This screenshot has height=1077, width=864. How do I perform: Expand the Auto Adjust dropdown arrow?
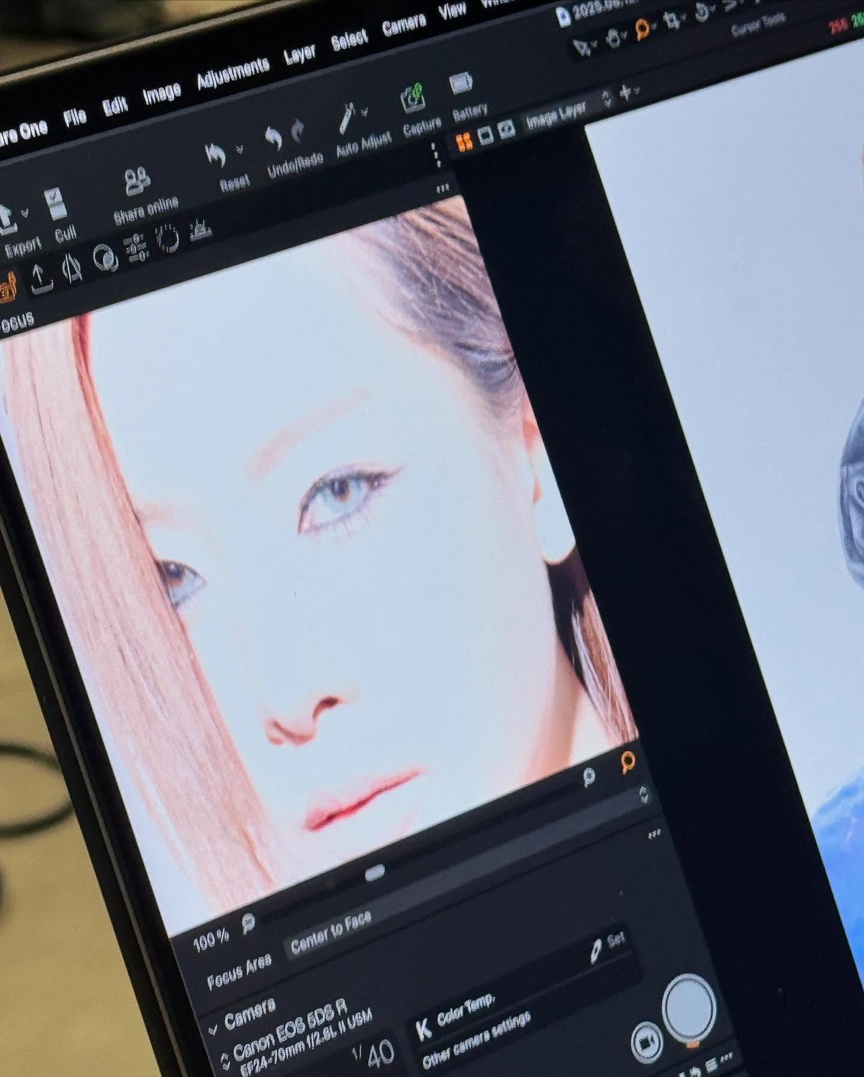[364, 112]
